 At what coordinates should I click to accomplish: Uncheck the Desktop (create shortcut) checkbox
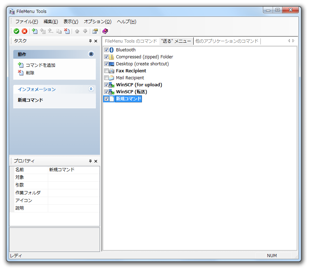point(106,64)
